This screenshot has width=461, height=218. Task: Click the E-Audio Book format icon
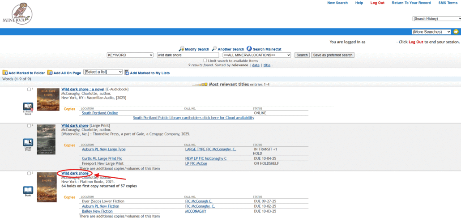tap(28, 107)
